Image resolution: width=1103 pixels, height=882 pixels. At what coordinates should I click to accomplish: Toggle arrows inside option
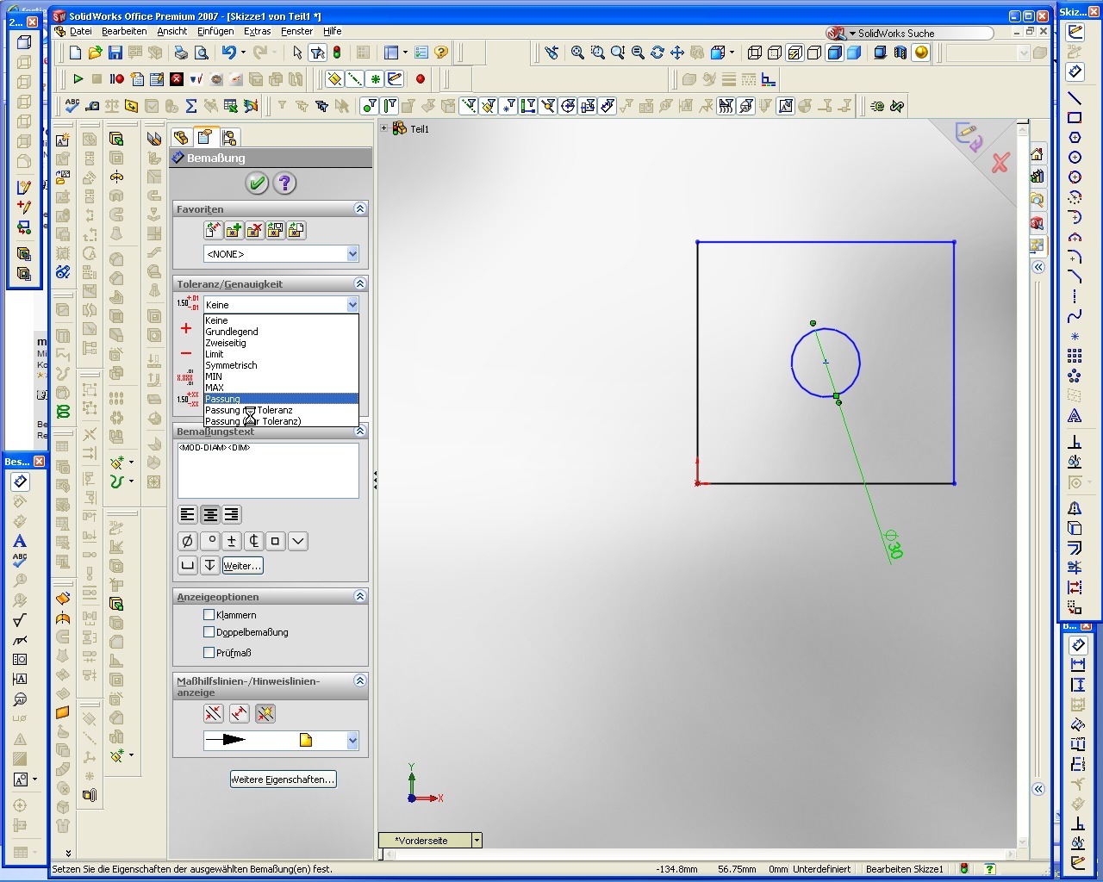click(239, 713)
